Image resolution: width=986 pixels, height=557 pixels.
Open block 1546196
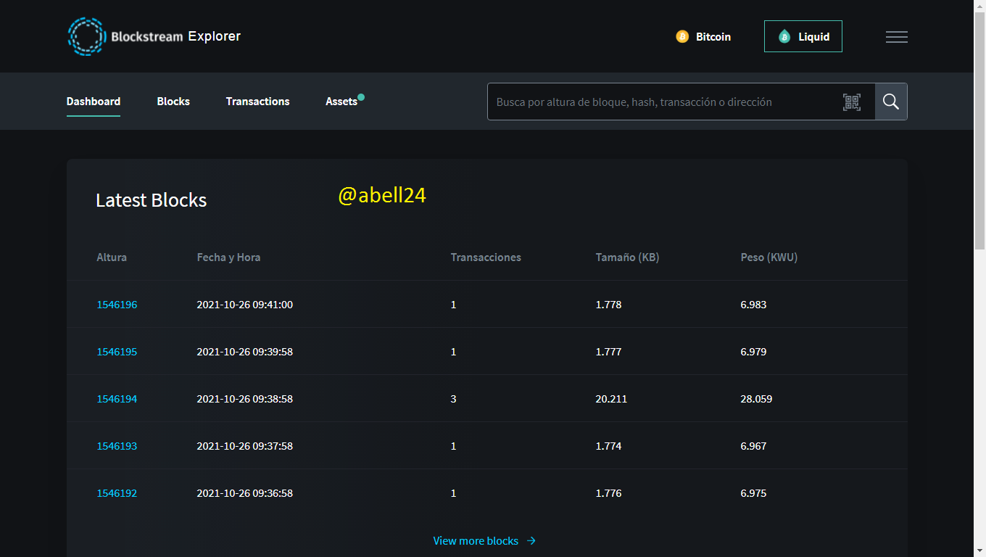117,305
